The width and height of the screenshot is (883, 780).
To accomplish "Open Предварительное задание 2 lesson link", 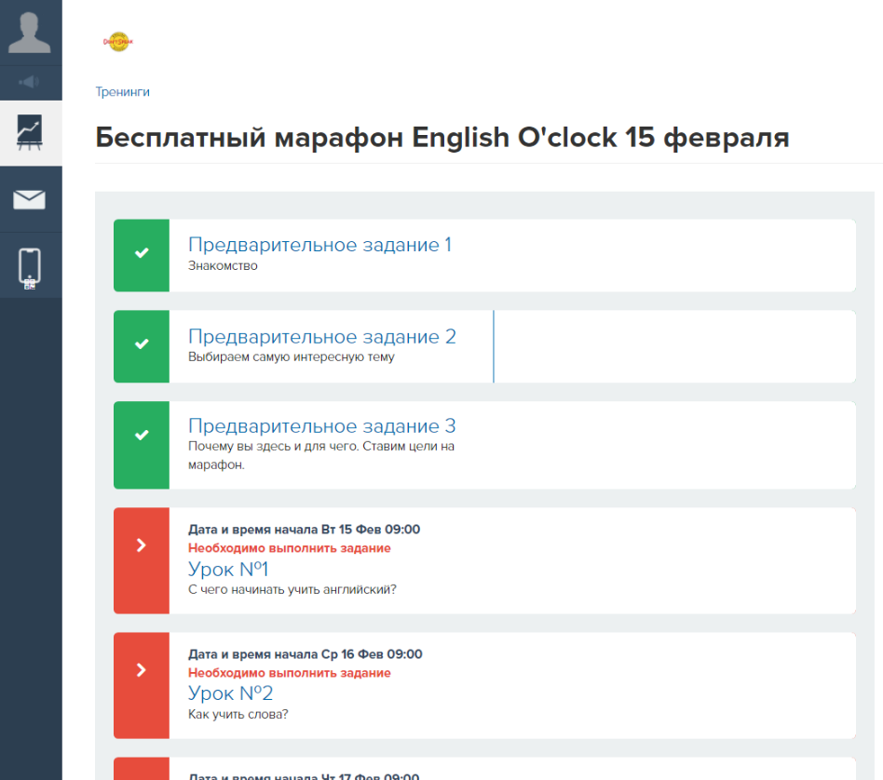I will (322, 336).
